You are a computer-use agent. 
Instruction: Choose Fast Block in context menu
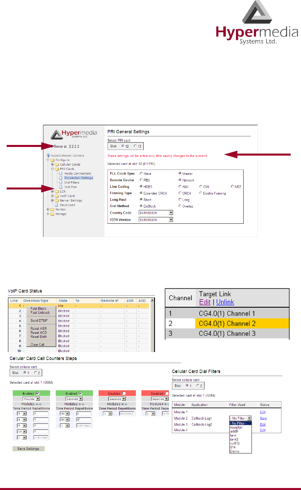point(38,308)
